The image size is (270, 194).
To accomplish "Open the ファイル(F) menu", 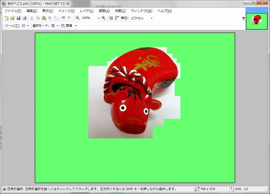I will tap(13, 11).
